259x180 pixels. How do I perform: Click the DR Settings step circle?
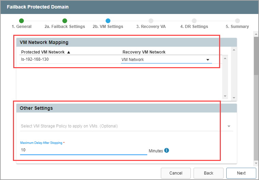(x=194, y=21)
